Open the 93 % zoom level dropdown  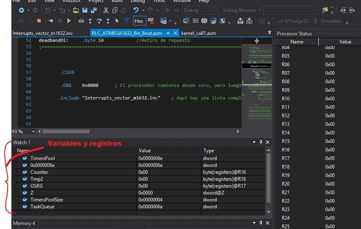pos(32,132)
